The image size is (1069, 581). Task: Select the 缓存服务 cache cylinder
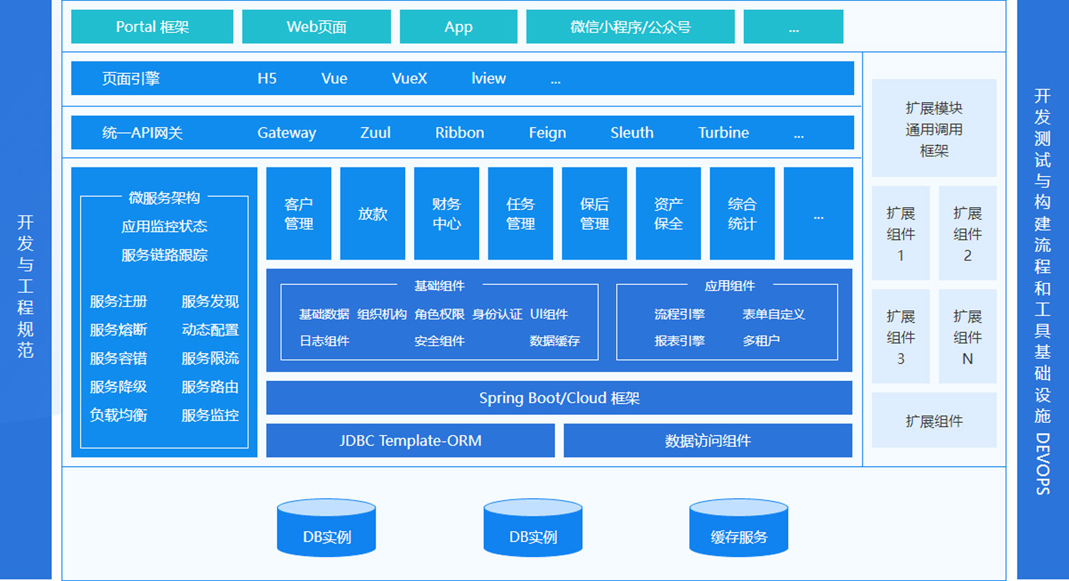pyautogui.click(x=738, y=529)
